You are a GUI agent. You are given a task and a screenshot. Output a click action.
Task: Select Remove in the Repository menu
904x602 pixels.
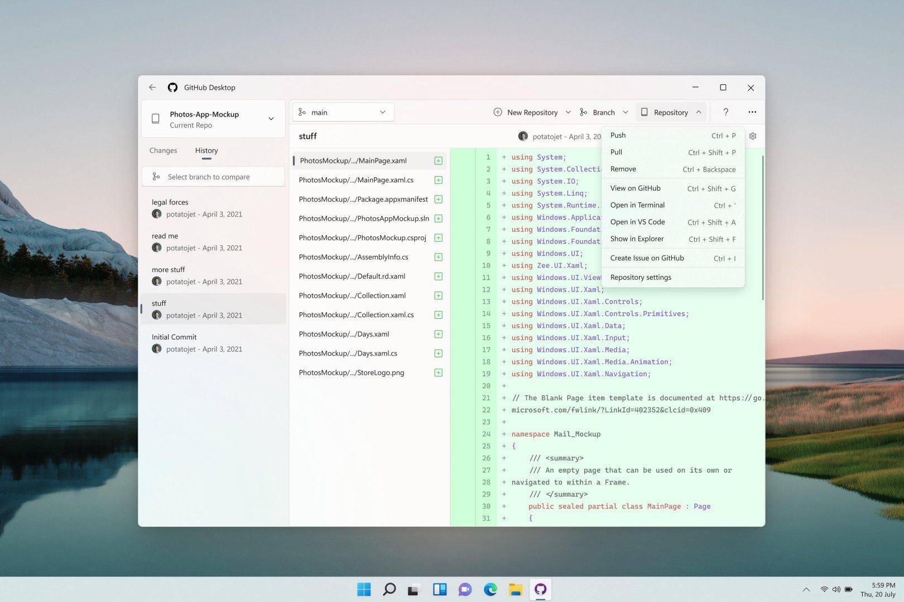click(x=673, y=169)
